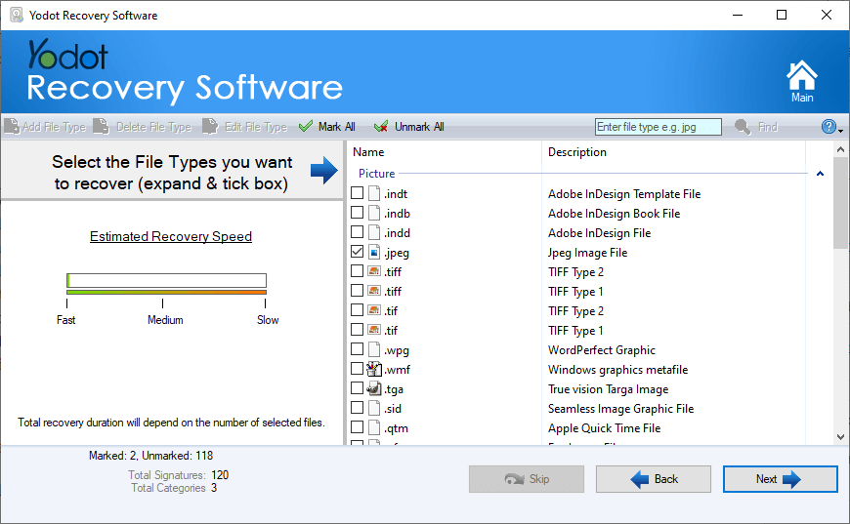Click the .tiff TIFF Type 2 file icon
Image resolution: width=850 pixels, height=524 pixels.
pyautogui.click(x=374, y=271)
